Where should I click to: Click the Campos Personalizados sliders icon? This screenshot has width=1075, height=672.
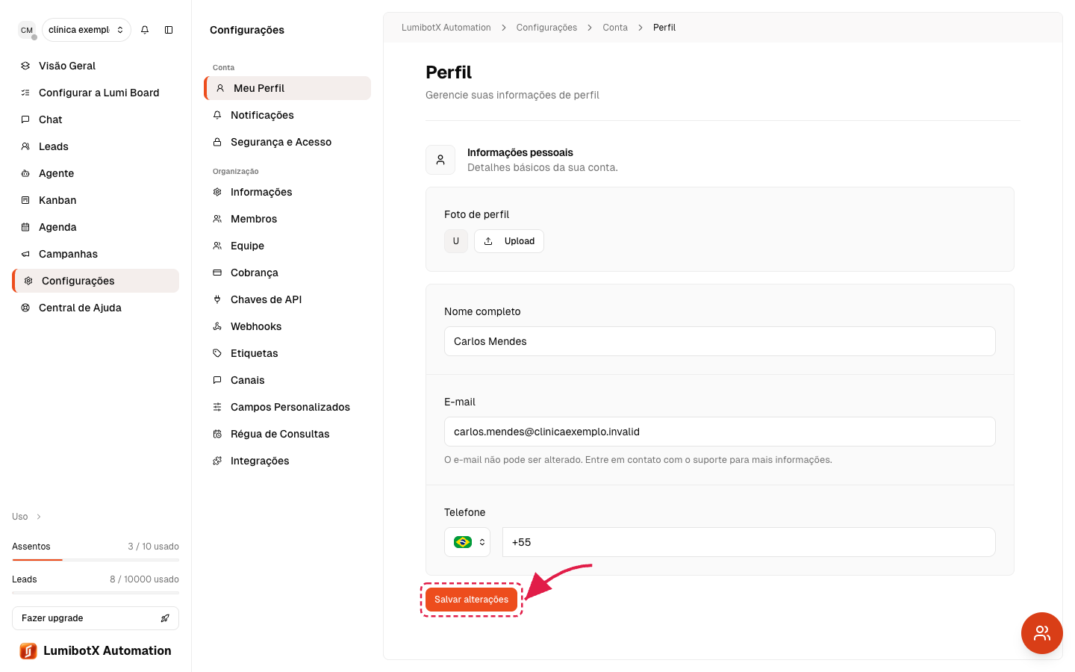tap(217, 407)
